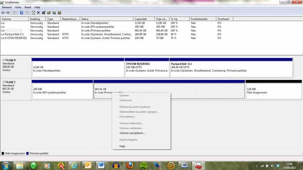This screenshot has height=170, width=303.
Task: Launch Firefox from the taskbar
Action: 130,166
